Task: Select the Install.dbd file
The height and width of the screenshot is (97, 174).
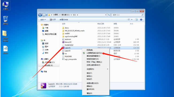Action: [x=68, y=45]
